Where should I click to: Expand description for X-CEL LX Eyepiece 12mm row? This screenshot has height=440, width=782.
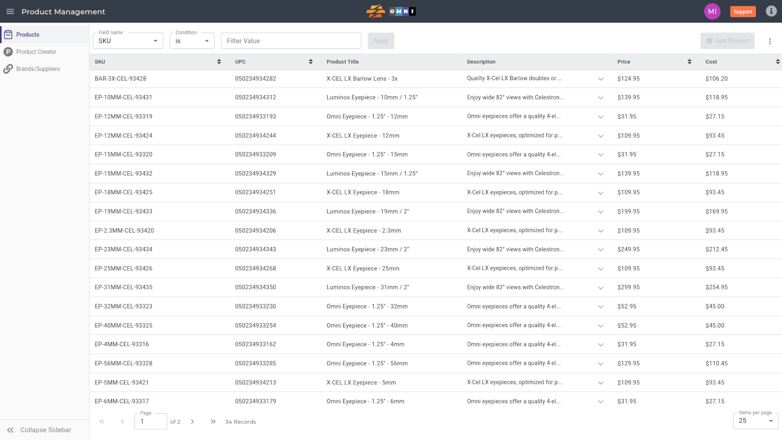[x=601, y=136]
